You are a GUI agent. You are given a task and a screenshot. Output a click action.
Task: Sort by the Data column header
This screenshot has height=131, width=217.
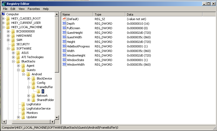(164, 14)
